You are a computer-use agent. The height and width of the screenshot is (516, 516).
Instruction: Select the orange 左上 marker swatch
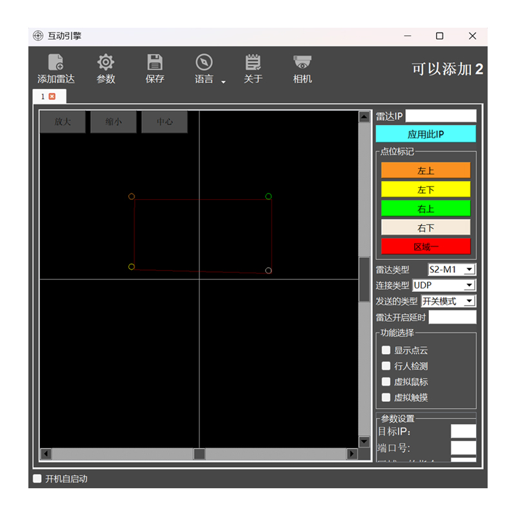pyautogui.click(x=426, y=171)
